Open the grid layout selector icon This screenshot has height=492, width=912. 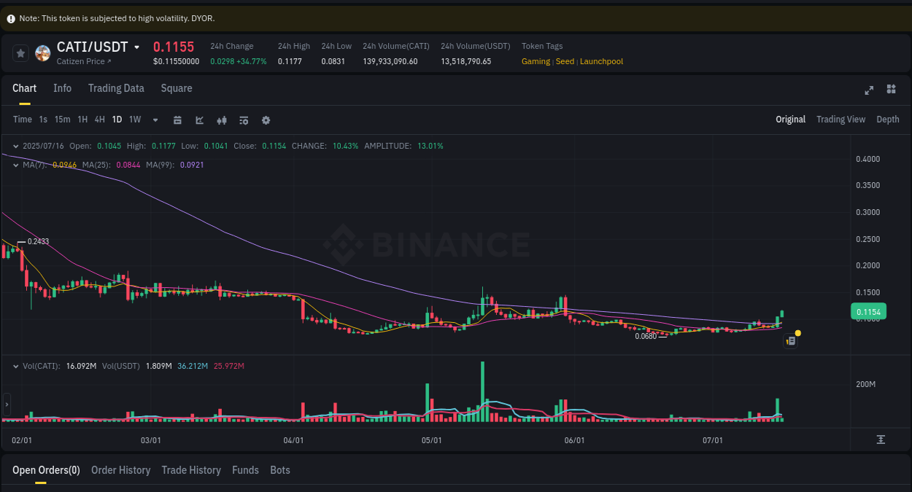[x=891, y=89]
